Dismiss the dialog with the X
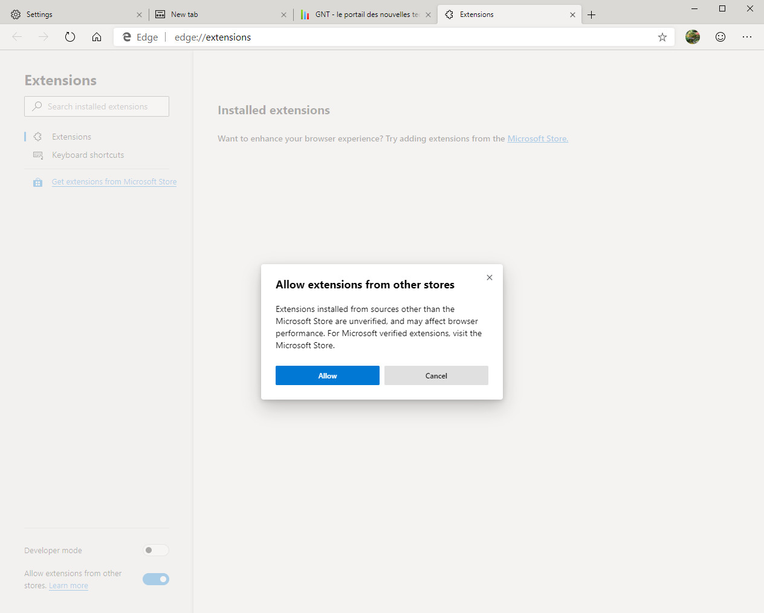764x613 pixels. (x=489, y=277)
